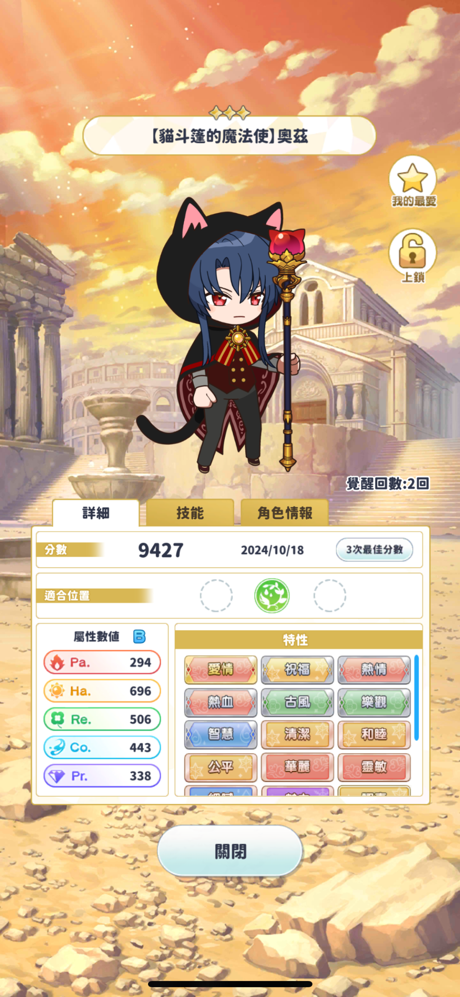Tap the 智慧 blue trait tag
Screen dimensions: 460x997
pyautogui.click(x=221, y=734)
